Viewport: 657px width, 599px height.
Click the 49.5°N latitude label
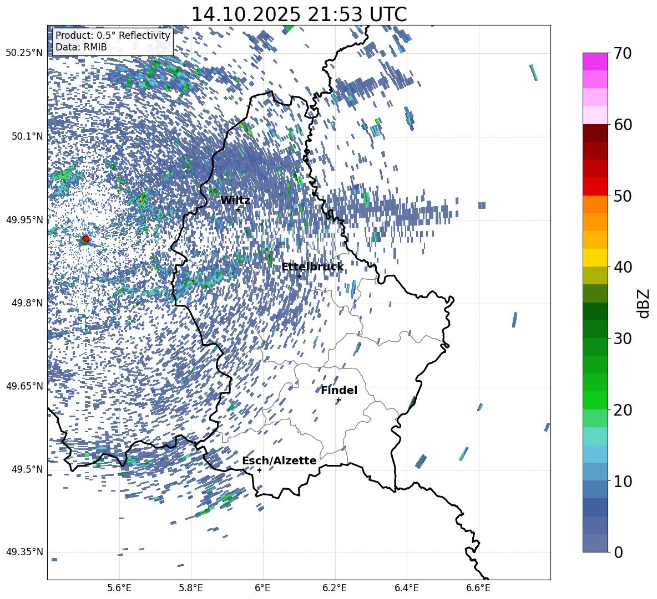click(x=27, y=469)
